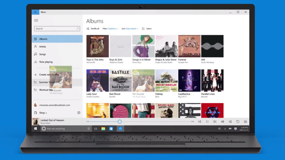Image resolution: width=285 pixels, height=160 pixels.
Task: Click the Locked Out of Heaven title
Action: (x=52, y=120)
